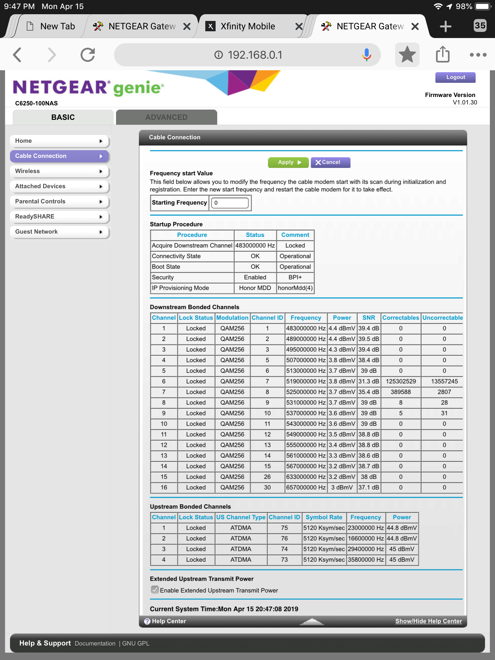
Task: Click the Parental Controls item arrow
Action: pyautogui.click(x=101, y=201)
